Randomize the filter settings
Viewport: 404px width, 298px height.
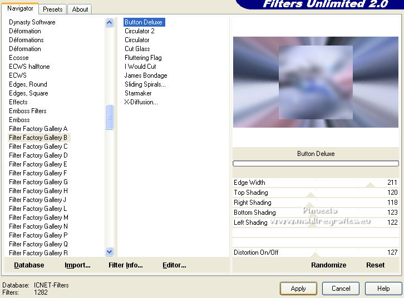(x=328, y=265)
